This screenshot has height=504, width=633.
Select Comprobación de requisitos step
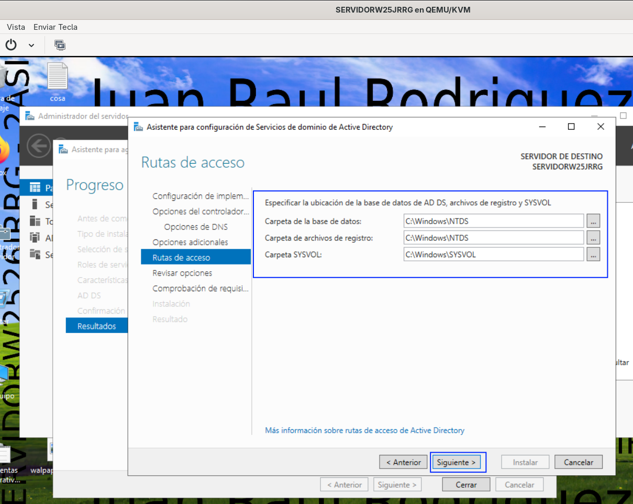pos(201,288)
